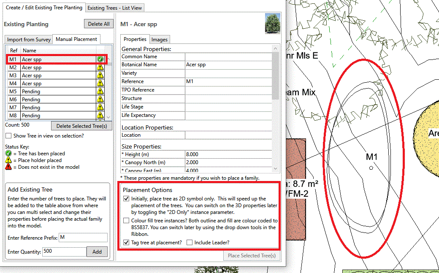Click the Height (m) value cell

click(228, 154)
